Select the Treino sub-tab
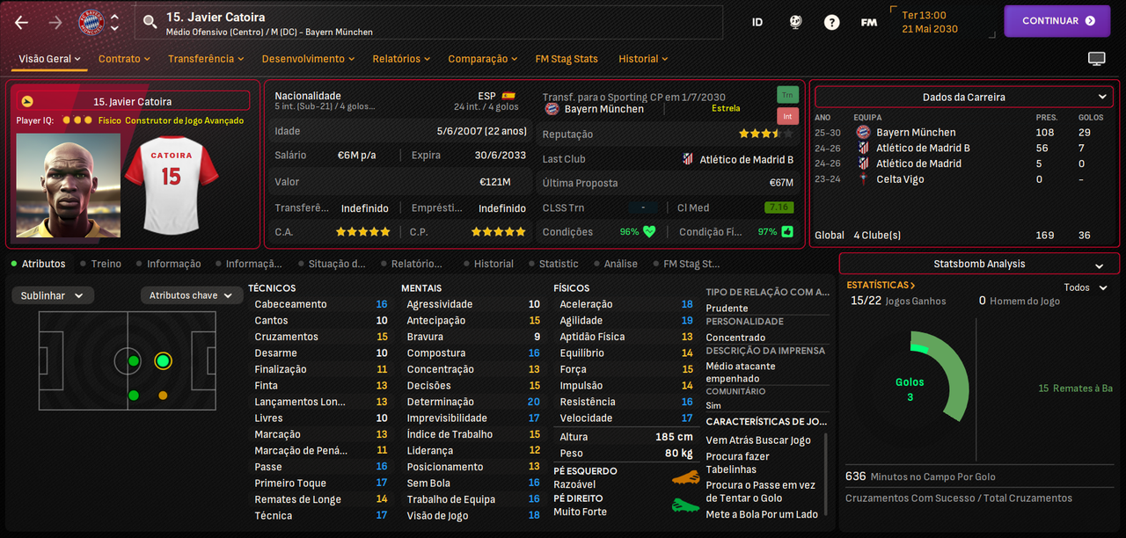 (100, 264)
